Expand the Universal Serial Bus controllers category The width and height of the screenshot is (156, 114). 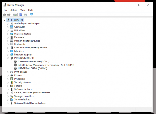[x=8, y=103]
